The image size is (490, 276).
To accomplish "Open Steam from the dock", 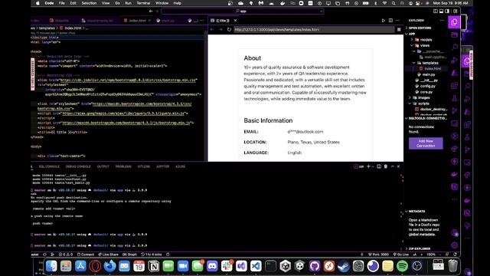I will coord(344,266).
